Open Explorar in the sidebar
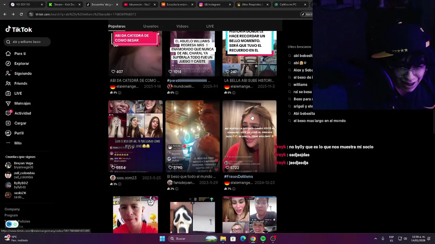This screenshot has height=244, width=435. click(21, 63)
